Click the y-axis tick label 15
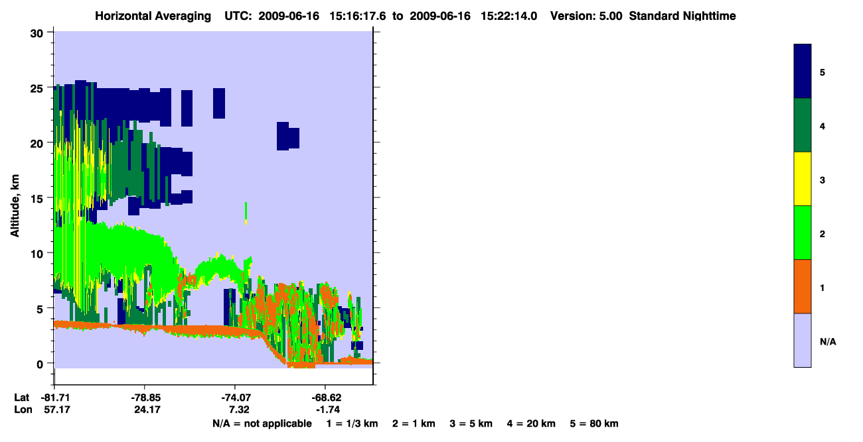863x442 pixels. [38, 197]
